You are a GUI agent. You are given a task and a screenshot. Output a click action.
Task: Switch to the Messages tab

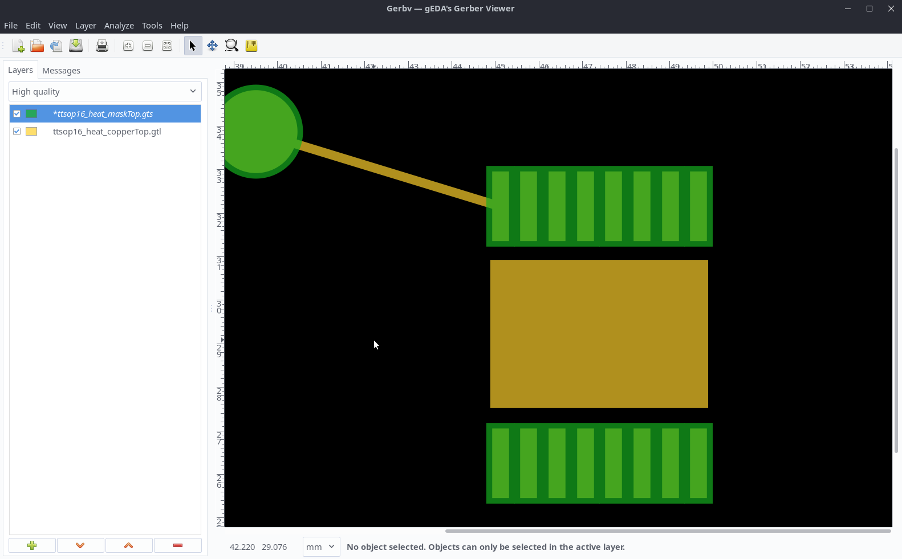pyautogui.click(x=61, y=71)
